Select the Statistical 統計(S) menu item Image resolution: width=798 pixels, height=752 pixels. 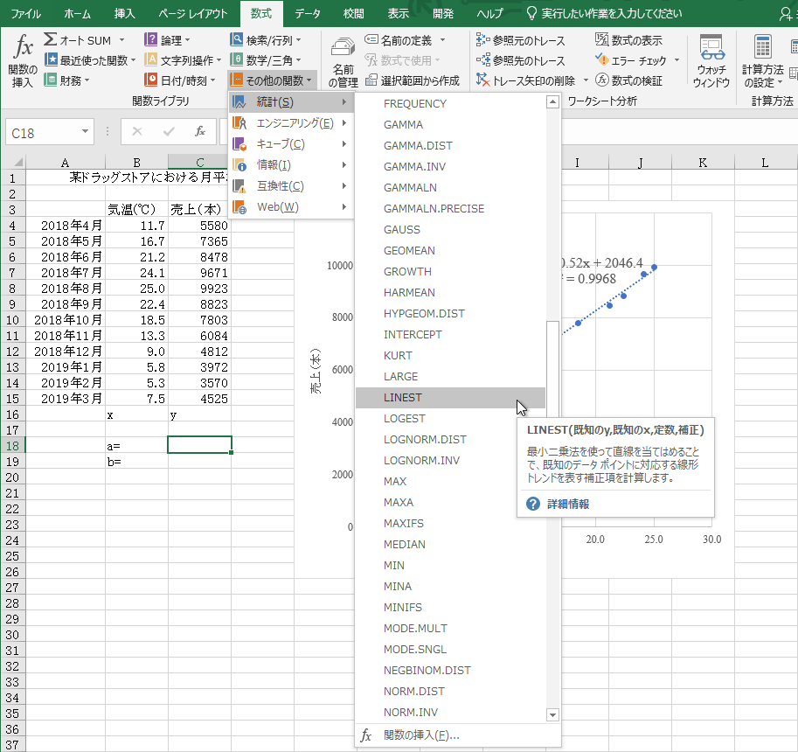(x=290, y=102)
